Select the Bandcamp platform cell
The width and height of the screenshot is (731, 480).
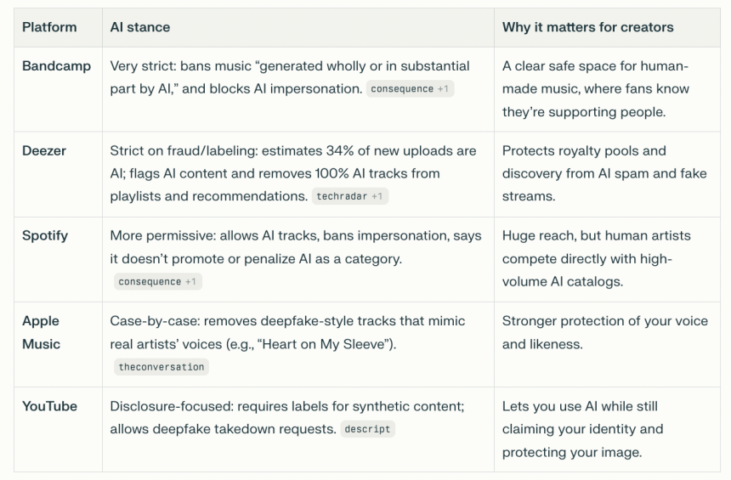[56, 66]
